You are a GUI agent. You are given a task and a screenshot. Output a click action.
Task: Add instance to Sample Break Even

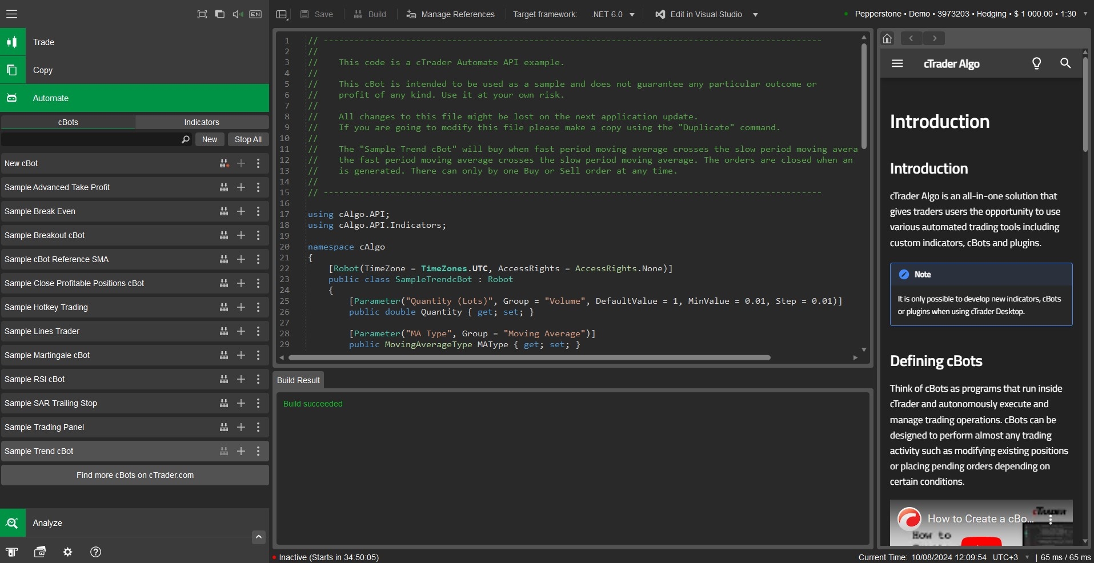(x=241, y=211)
